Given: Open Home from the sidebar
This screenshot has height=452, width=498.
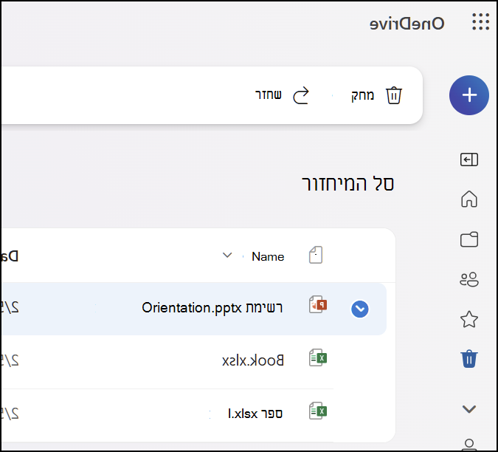Looking at the screenshot, I should point(469,199).
